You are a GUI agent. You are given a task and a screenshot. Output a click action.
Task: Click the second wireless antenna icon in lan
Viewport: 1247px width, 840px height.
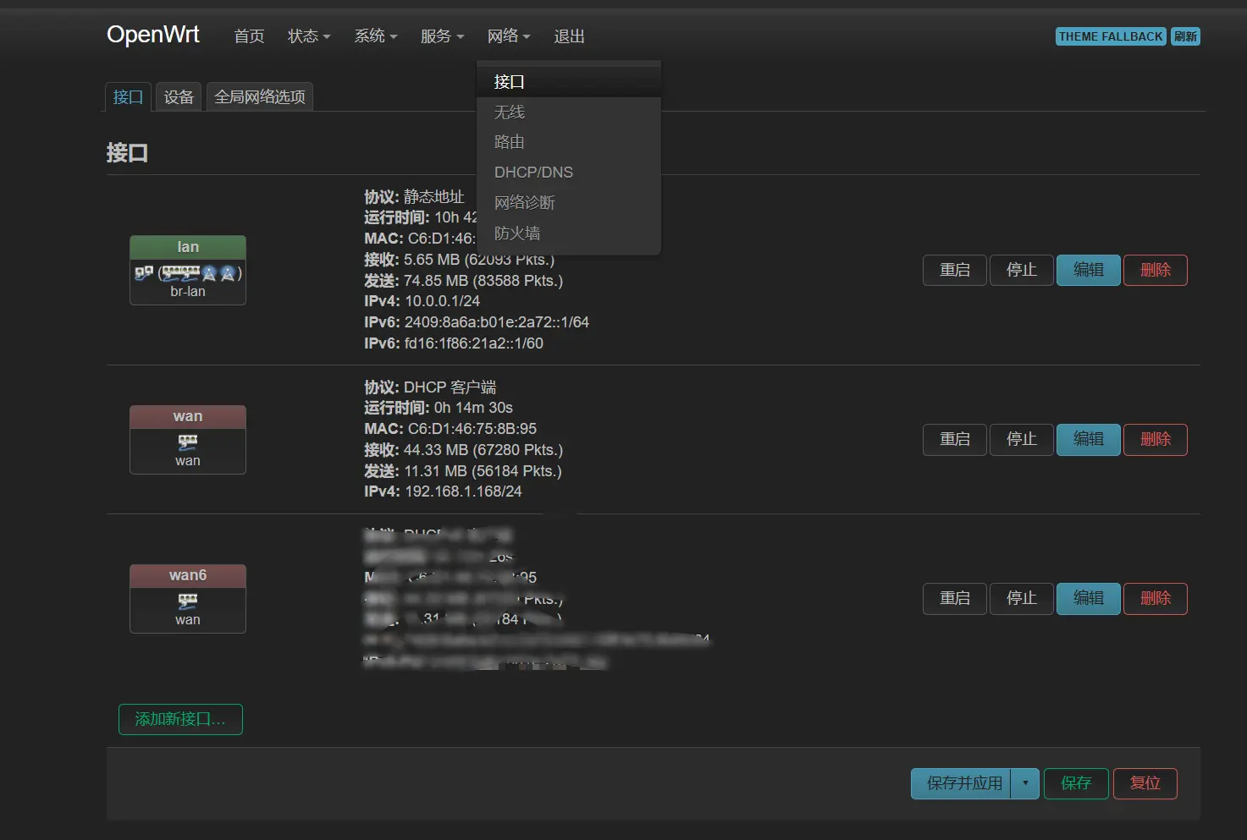227,273
